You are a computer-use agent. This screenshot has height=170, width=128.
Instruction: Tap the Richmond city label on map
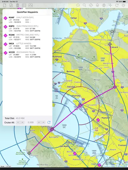[57, 57]
